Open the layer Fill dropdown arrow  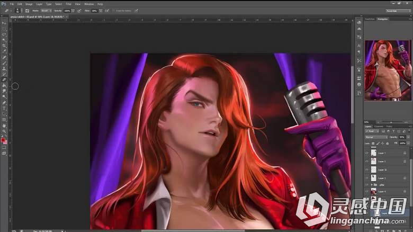tap(409, 143)
